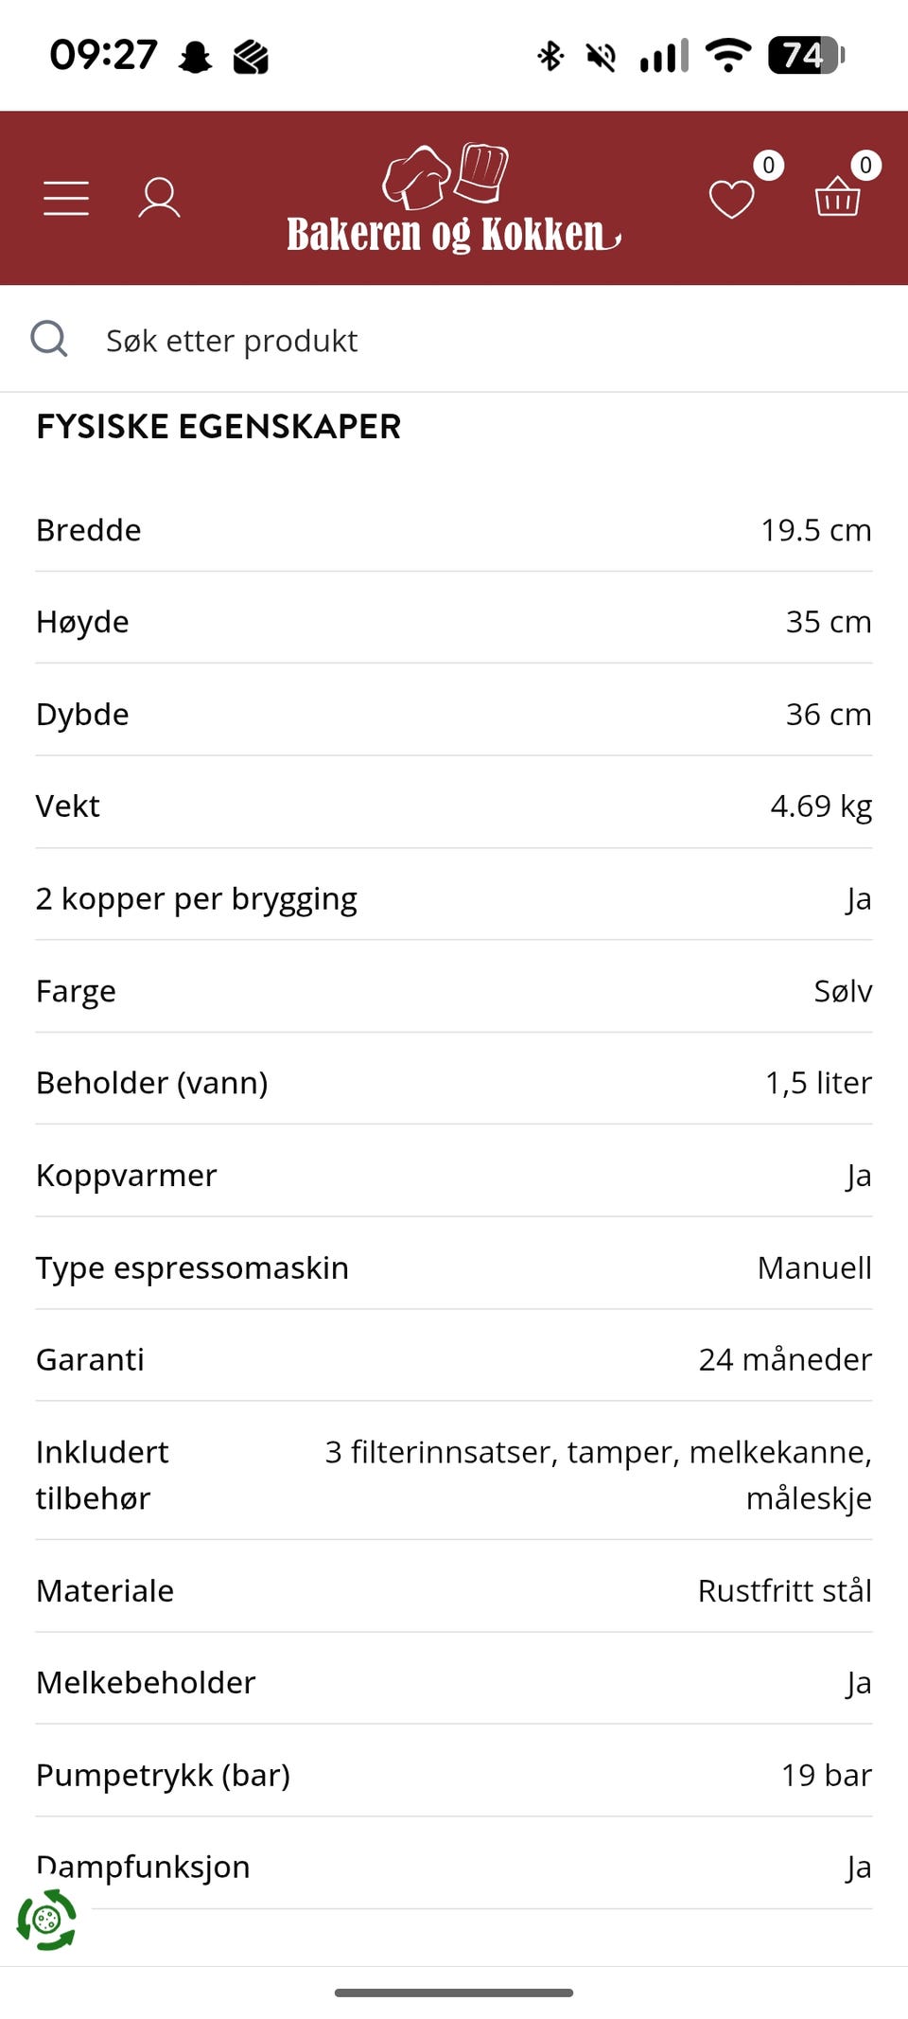
Task: Open the green cookie settings icon
Action: (46, 1920)
